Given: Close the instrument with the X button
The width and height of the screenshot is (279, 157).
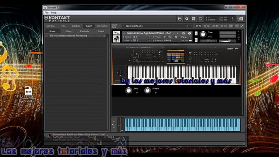Looking at the screenshot, I should coord(238,32).
